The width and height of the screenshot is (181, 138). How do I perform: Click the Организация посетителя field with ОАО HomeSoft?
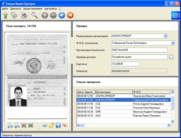(139, 50)
